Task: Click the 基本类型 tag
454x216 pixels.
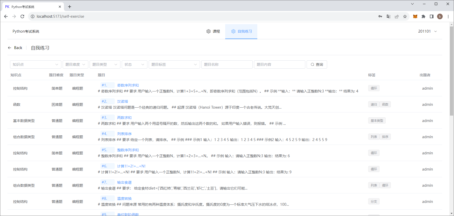Action: (x=377, y=121)
